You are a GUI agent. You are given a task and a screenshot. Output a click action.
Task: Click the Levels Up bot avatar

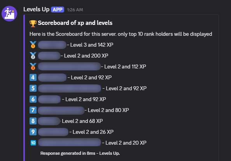click(x=9, y=14)
